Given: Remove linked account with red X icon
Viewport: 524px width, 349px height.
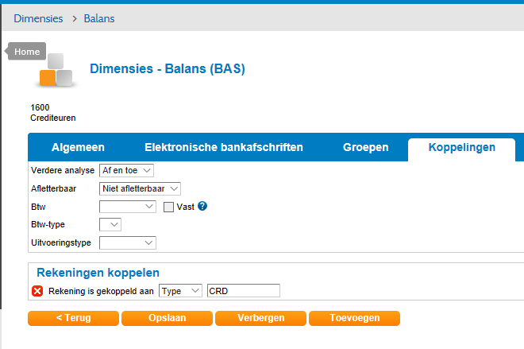Looking at the screenshot, I should [x=37, y=291].
